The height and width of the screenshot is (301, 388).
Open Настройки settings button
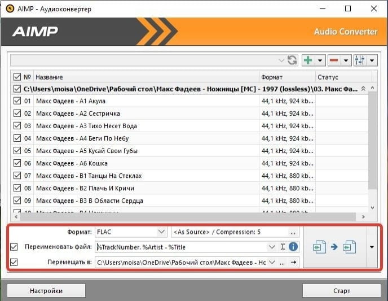(46, 291)
